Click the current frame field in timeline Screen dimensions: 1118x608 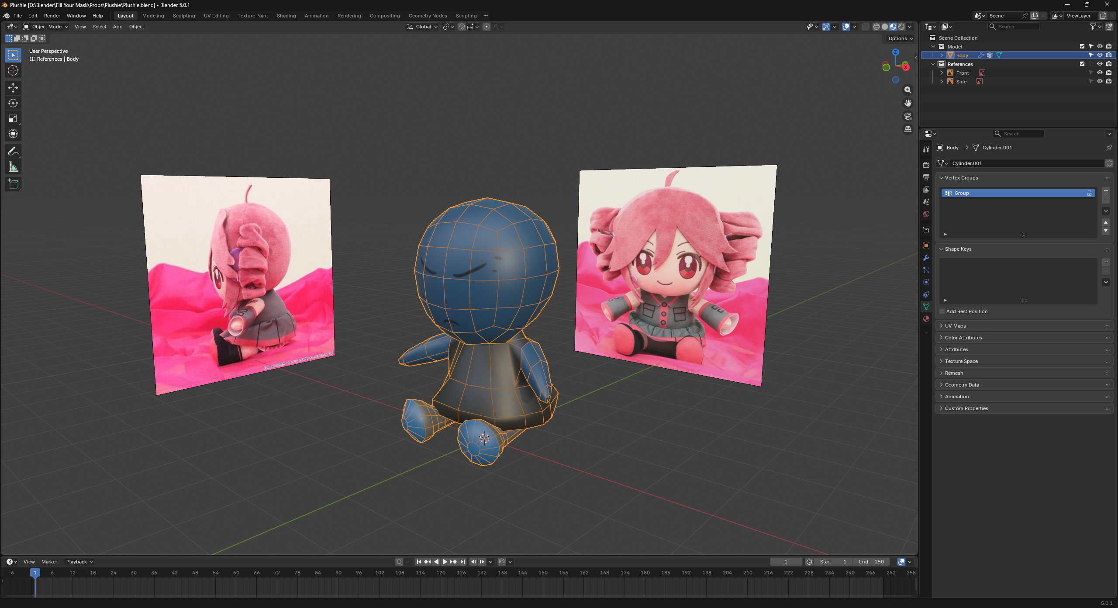(x=786, y=562)
